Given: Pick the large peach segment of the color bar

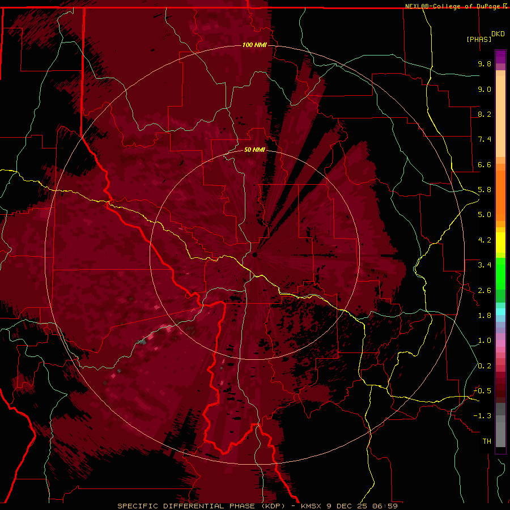Looking at the screenshot, I should click(500, 116).
